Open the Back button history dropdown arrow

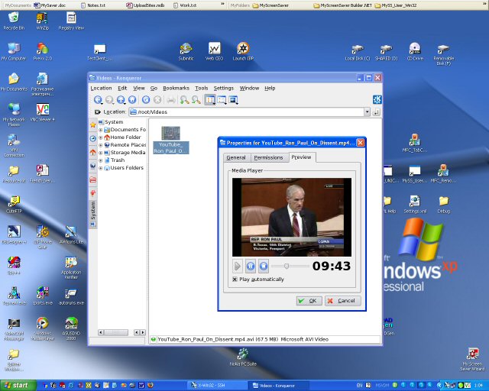[102, 103]
